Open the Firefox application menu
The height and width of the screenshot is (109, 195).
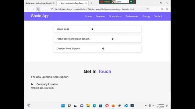[x=167, y=9]
